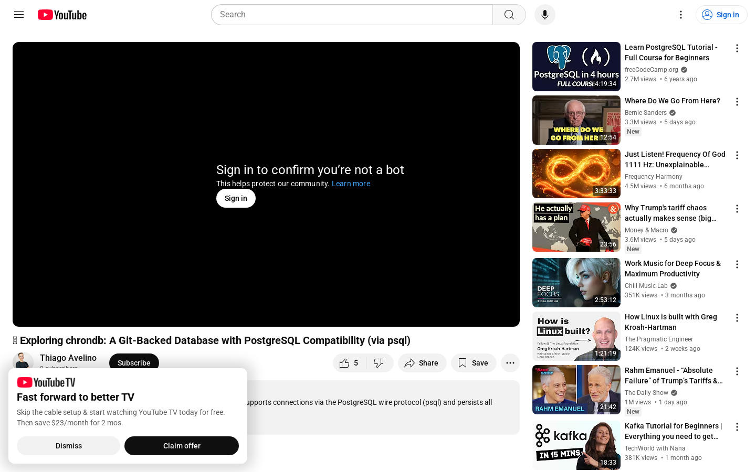Save the video to a playlist
Viewport: 756px width, 472px height.
tap(474, 363)
